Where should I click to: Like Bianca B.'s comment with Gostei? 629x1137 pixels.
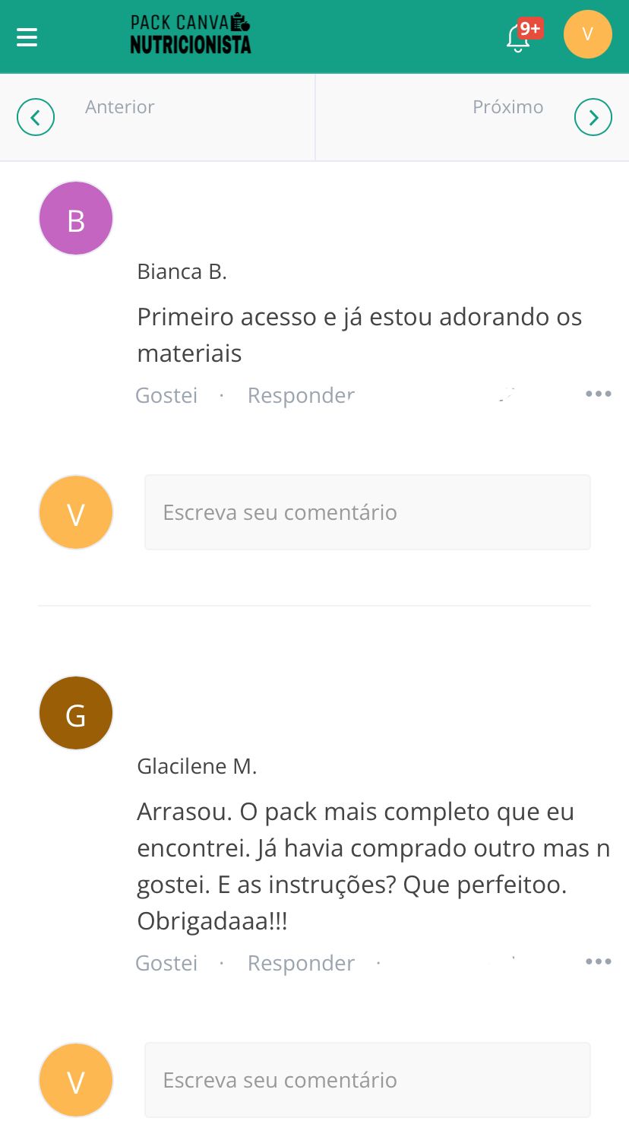(166, 395)
